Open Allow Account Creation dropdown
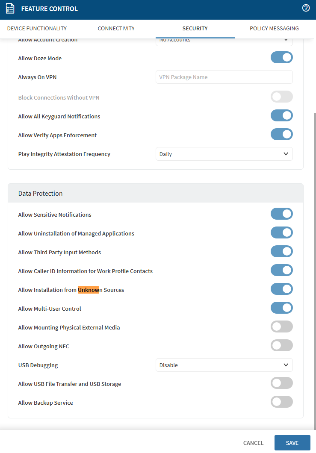This screenshot has height=453, width=316. pos(224,41)
